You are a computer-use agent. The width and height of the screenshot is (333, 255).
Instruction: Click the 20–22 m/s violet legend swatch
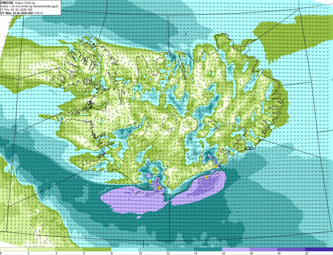[x=291, y=250]
